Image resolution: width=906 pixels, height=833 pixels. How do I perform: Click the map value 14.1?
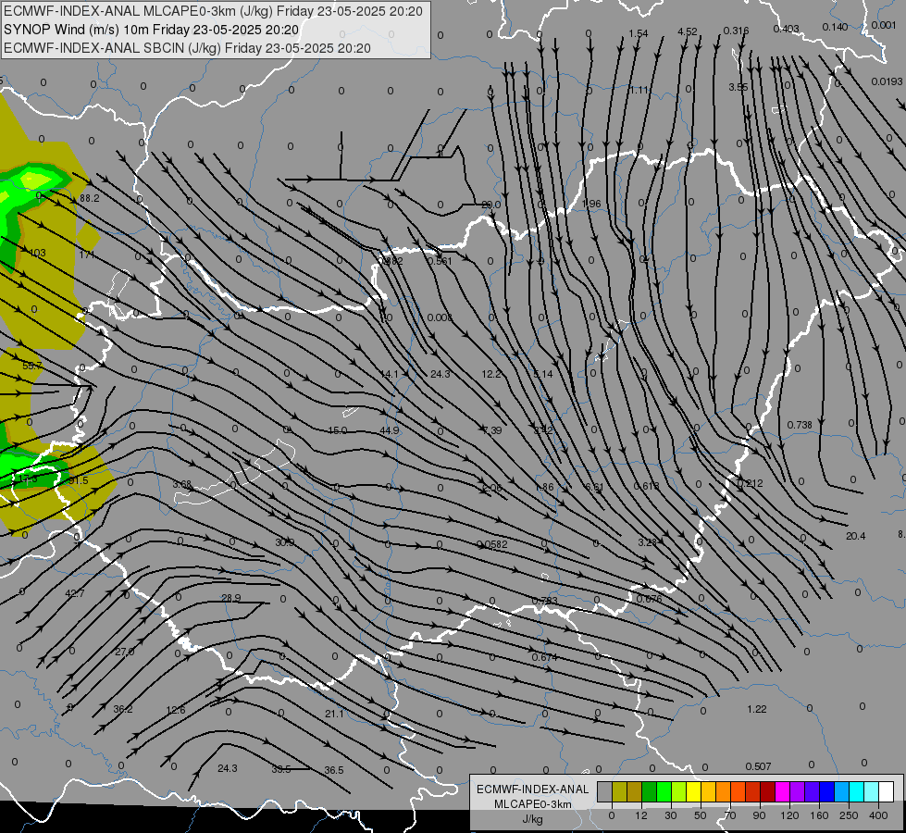390,374
